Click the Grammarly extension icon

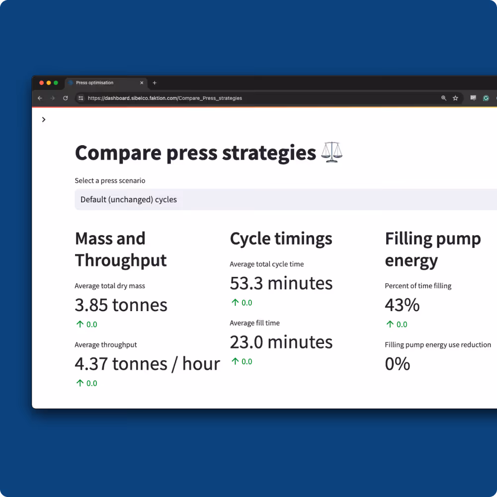(x=486, y=98)
